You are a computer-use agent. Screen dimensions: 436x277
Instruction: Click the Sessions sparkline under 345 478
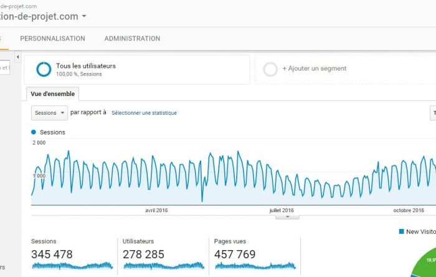pos(72,266)
